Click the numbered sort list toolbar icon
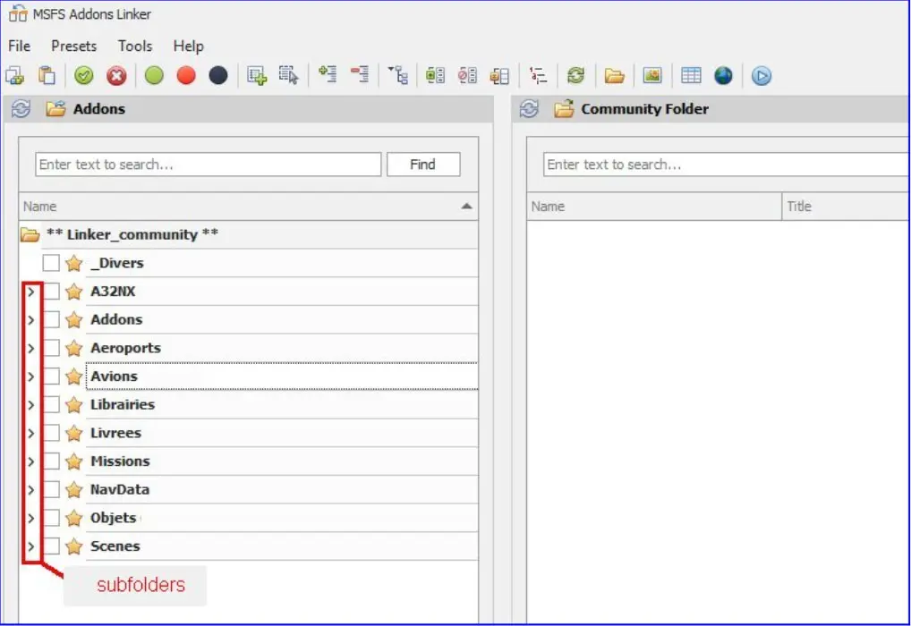Viewport: 911px width, 626px height. (538, 75)
